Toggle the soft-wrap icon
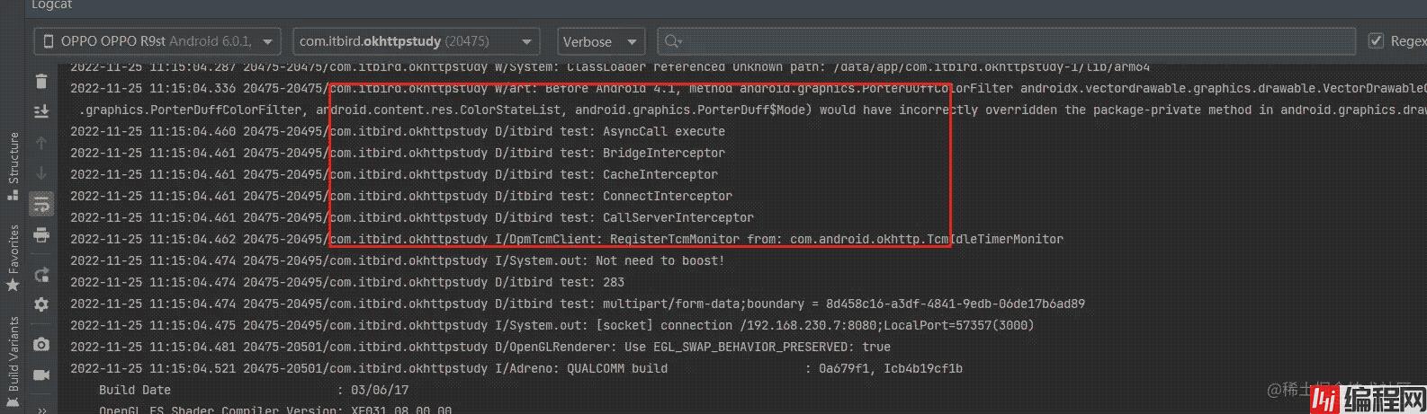1427x414 pixels. (41, 205)
